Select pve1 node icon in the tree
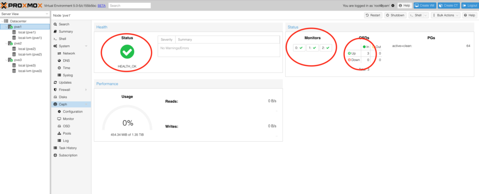Screen dimensions: 479x194 point(10,27)
